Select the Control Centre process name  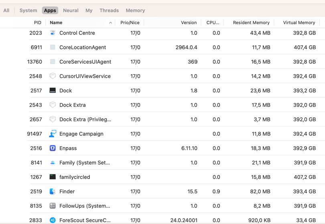(77, 33)
